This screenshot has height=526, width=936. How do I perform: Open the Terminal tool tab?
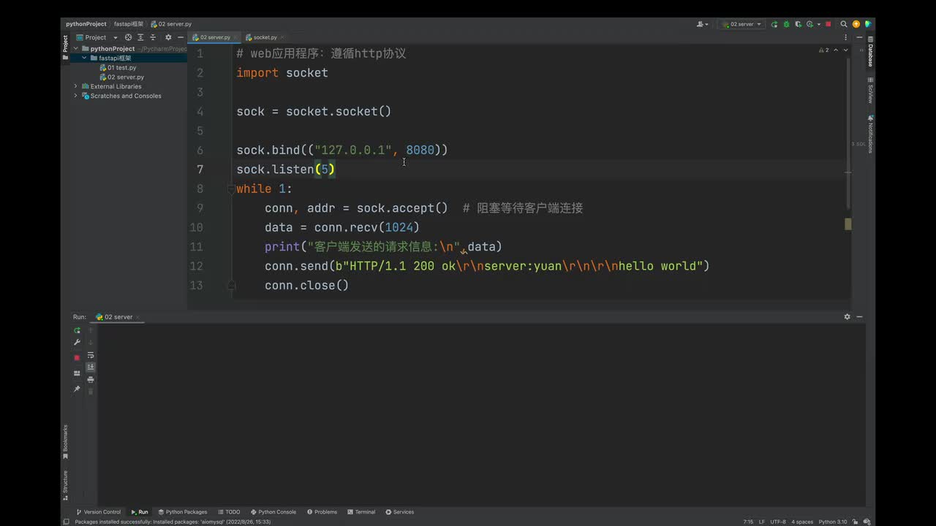(x=361, y=512)
